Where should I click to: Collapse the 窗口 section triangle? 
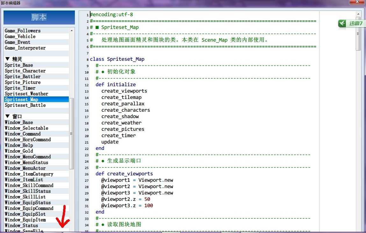click(x=7, y=116)
